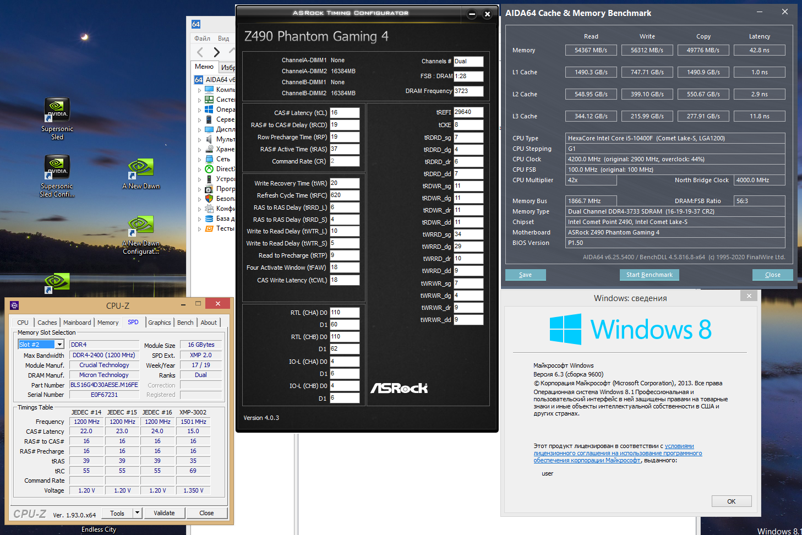Click the Command Rate (CR) field
This screenshot has height=535, width=802.
(x=345, y=161)
